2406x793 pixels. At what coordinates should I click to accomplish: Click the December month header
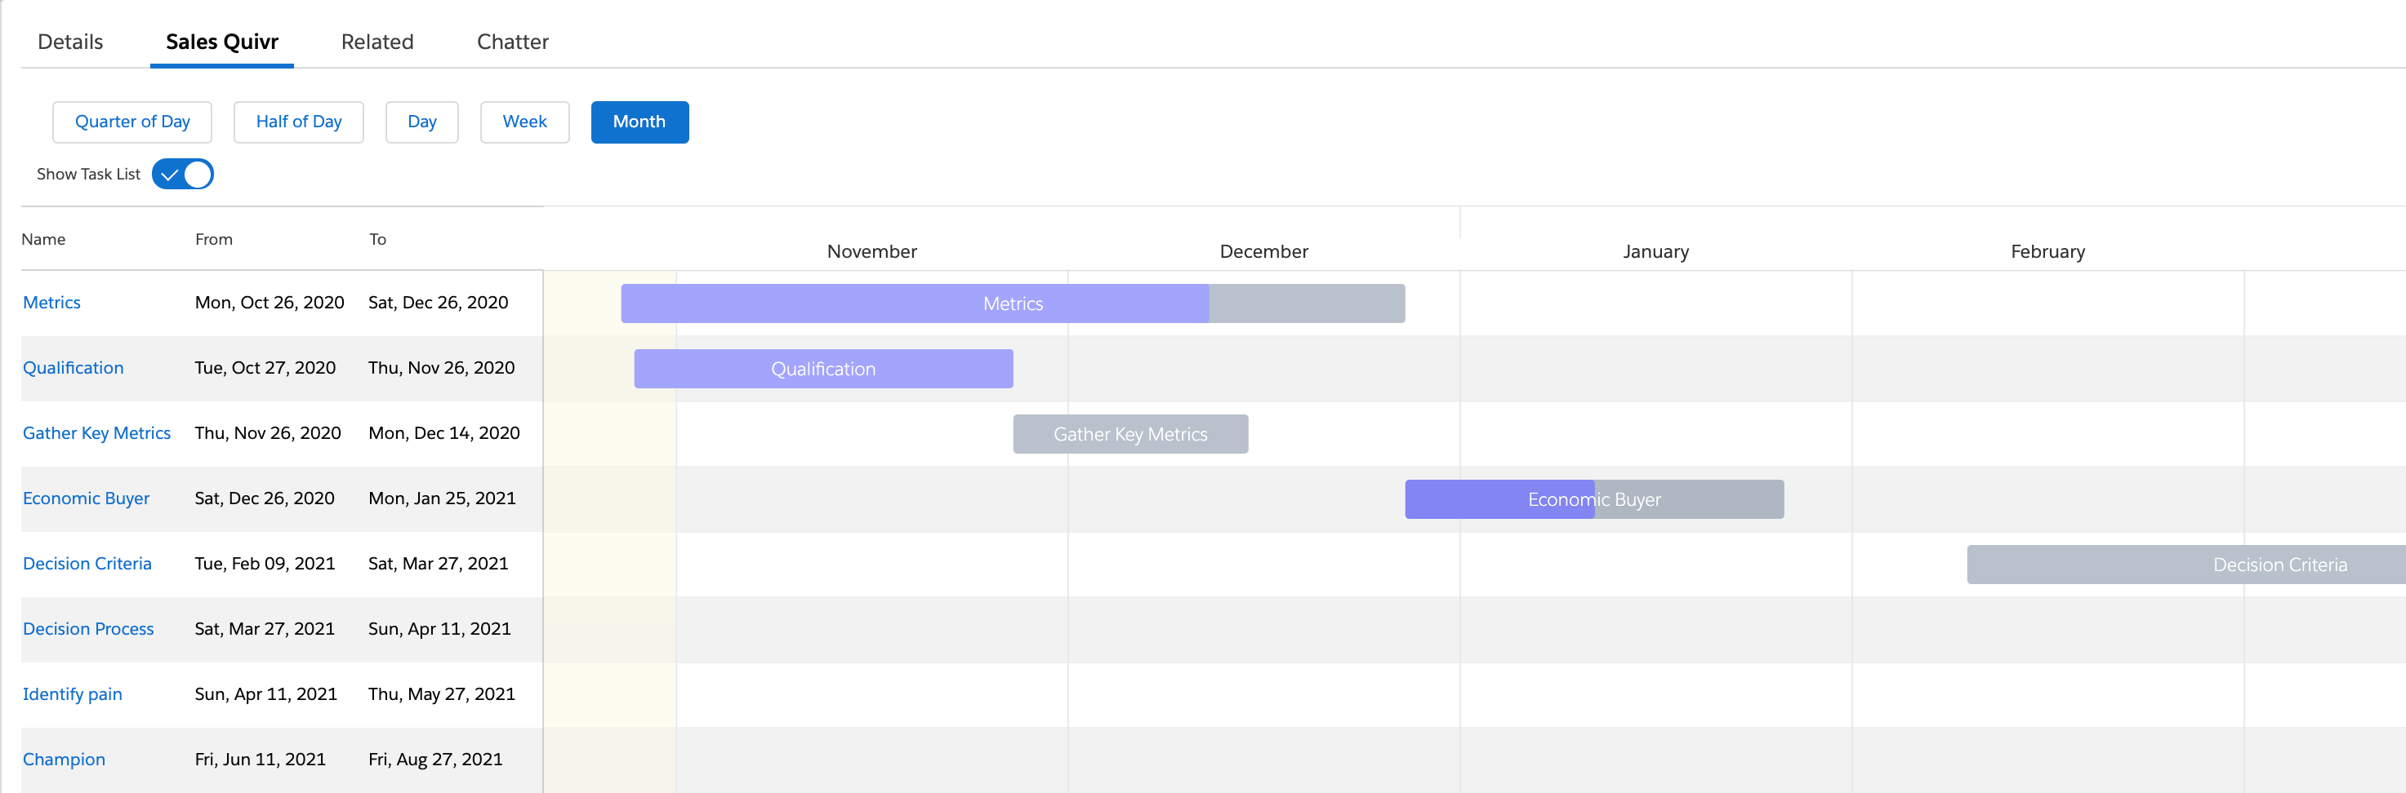click(1263, 251)
